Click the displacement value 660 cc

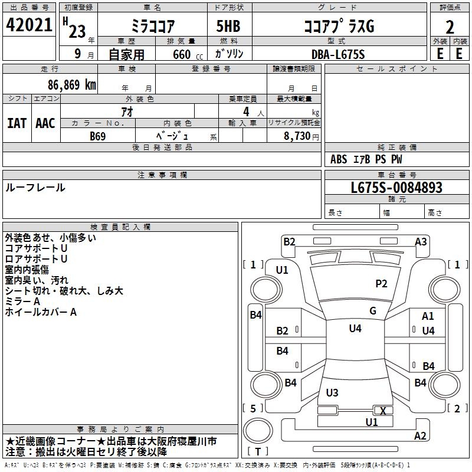[188, 55]
